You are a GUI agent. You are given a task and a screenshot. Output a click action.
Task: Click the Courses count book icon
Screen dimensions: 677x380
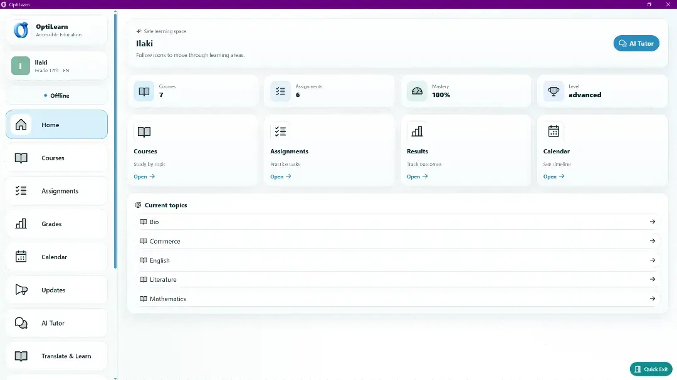144,91
